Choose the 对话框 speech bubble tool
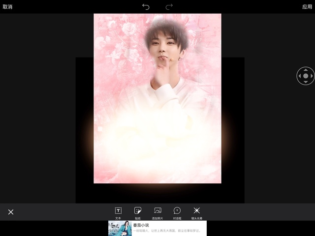Screen dimensions: 315x236 (177, 211)
